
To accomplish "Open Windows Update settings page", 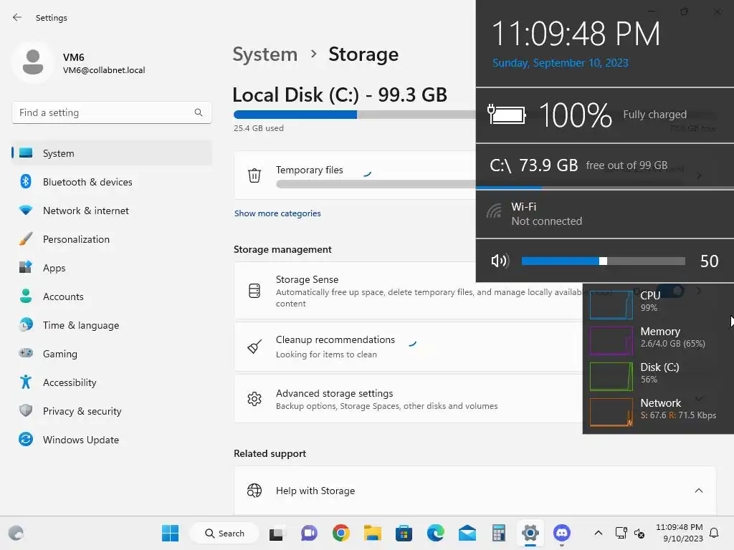I will (x=80, y=440).
